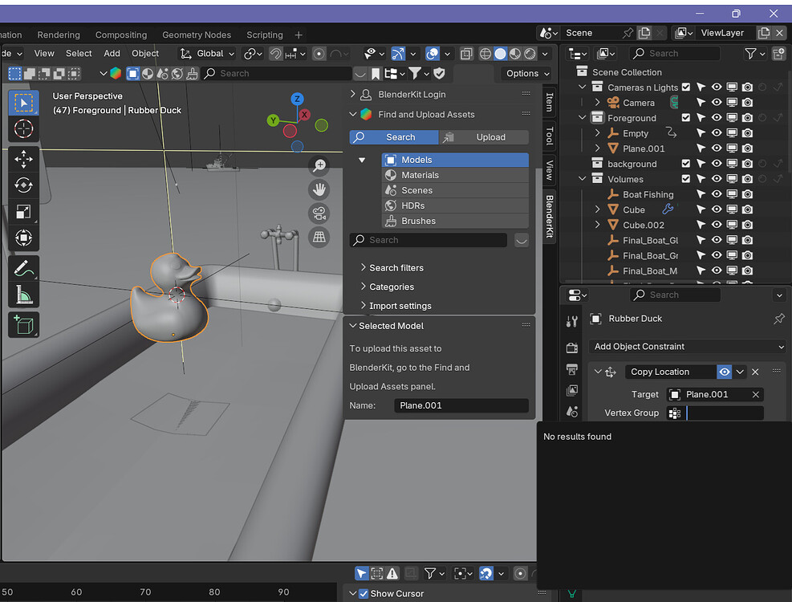Open View Layer properties tab icon
Screen dimensions: 792x602
(x=572, y=391)
